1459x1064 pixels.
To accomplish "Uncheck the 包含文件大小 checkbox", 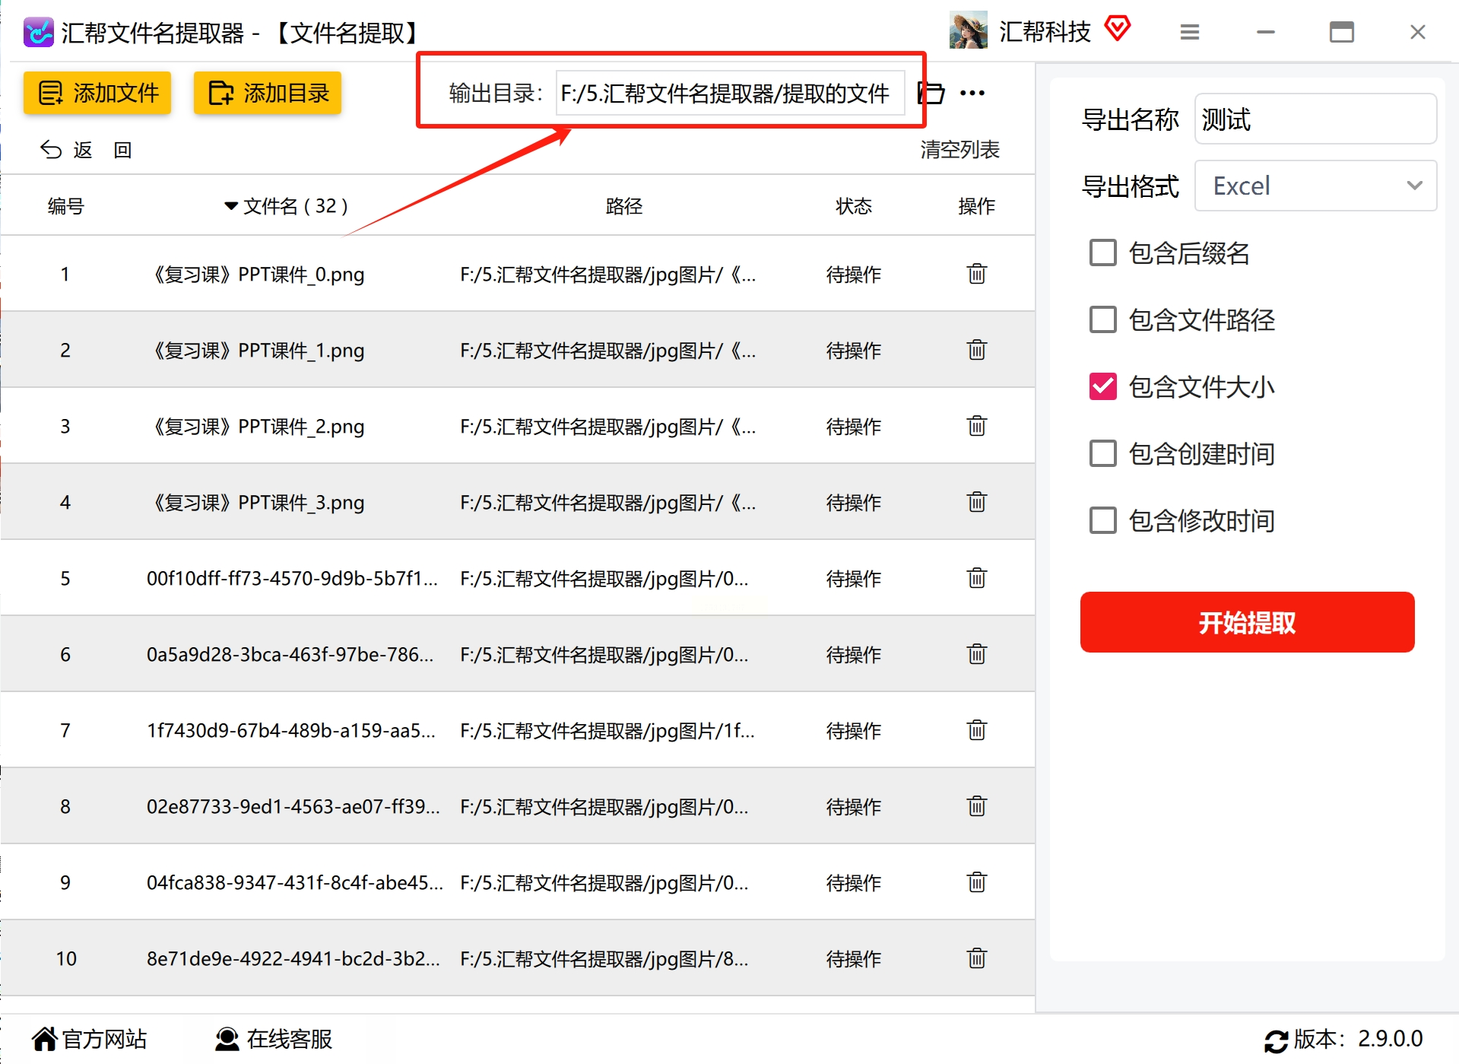I will (1102, 386).
